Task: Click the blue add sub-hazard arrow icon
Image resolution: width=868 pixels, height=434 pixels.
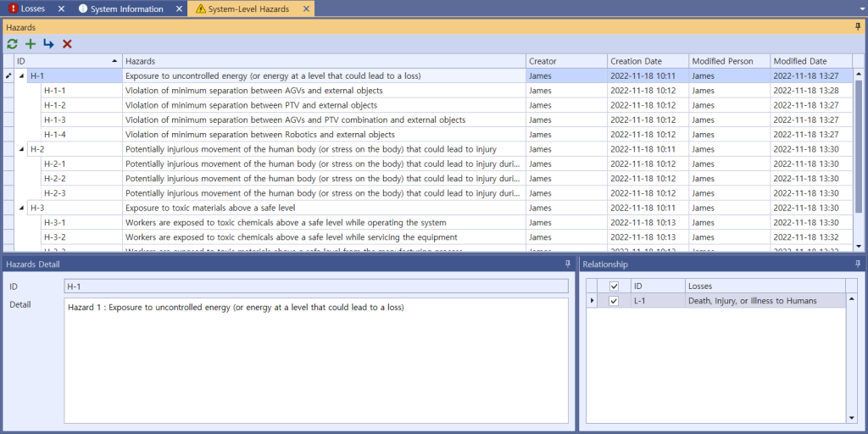Action: click(48, 44)
